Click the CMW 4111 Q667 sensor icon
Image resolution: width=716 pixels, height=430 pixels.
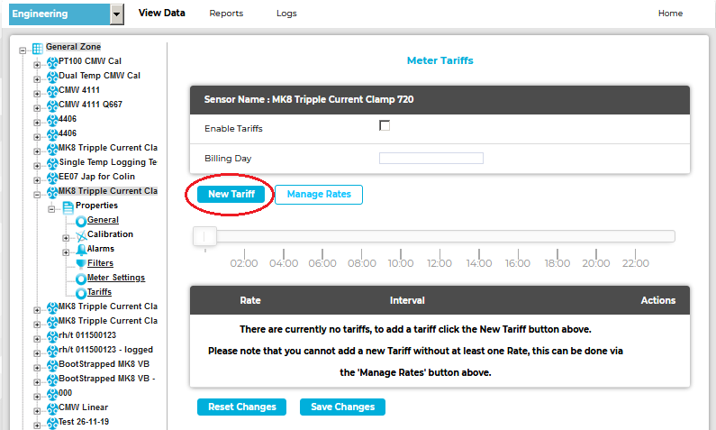[52, 106]
